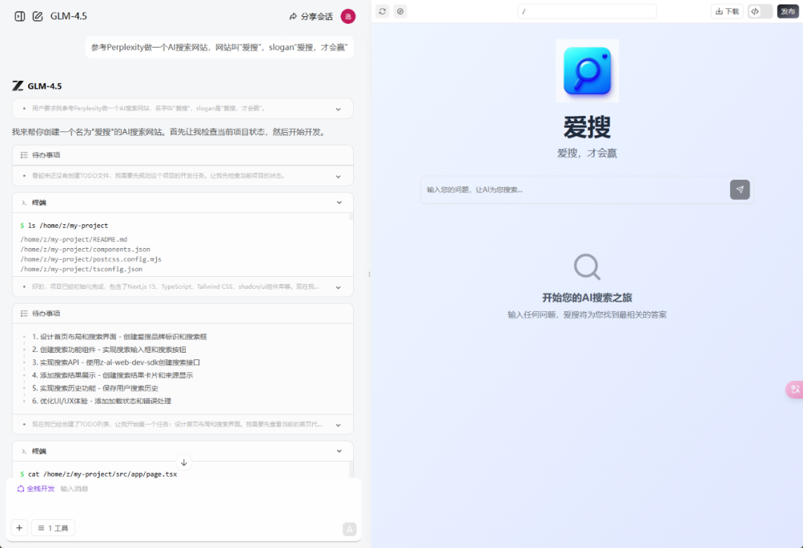Click the send message arrow in chat
This screenshot has width=803, height=548.
click(x=349, y=529)
